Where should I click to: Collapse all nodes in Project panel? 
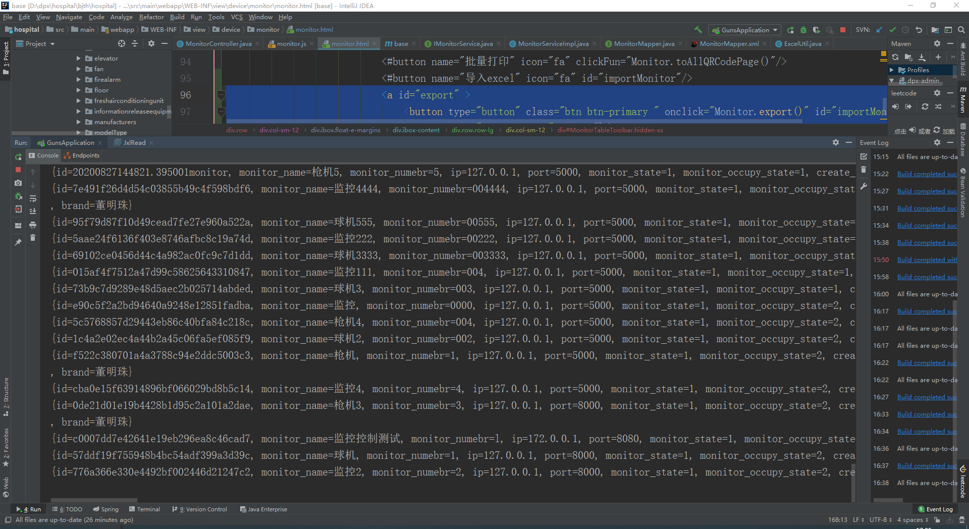pos(135,43)
